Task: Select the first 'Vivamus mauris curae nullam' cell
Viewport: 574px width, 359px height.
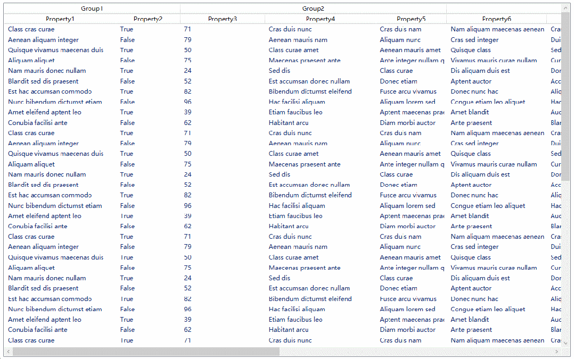Action: click(496, 60)
